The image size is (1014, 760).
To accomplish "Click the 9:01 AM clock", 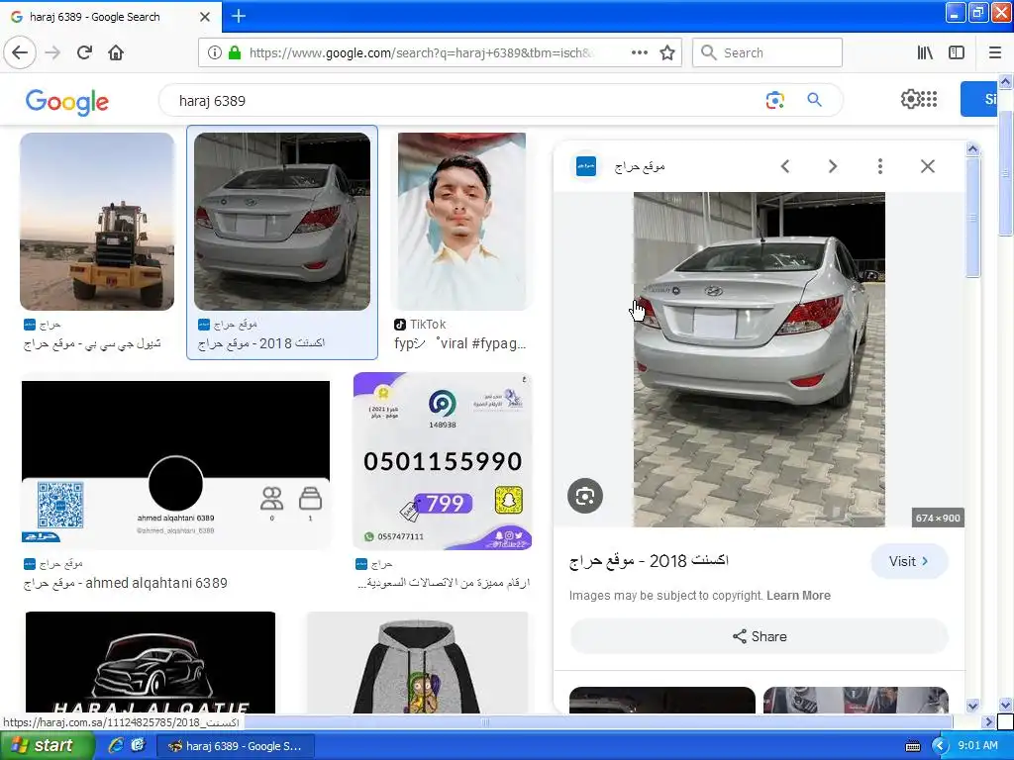I will [977, 746].
